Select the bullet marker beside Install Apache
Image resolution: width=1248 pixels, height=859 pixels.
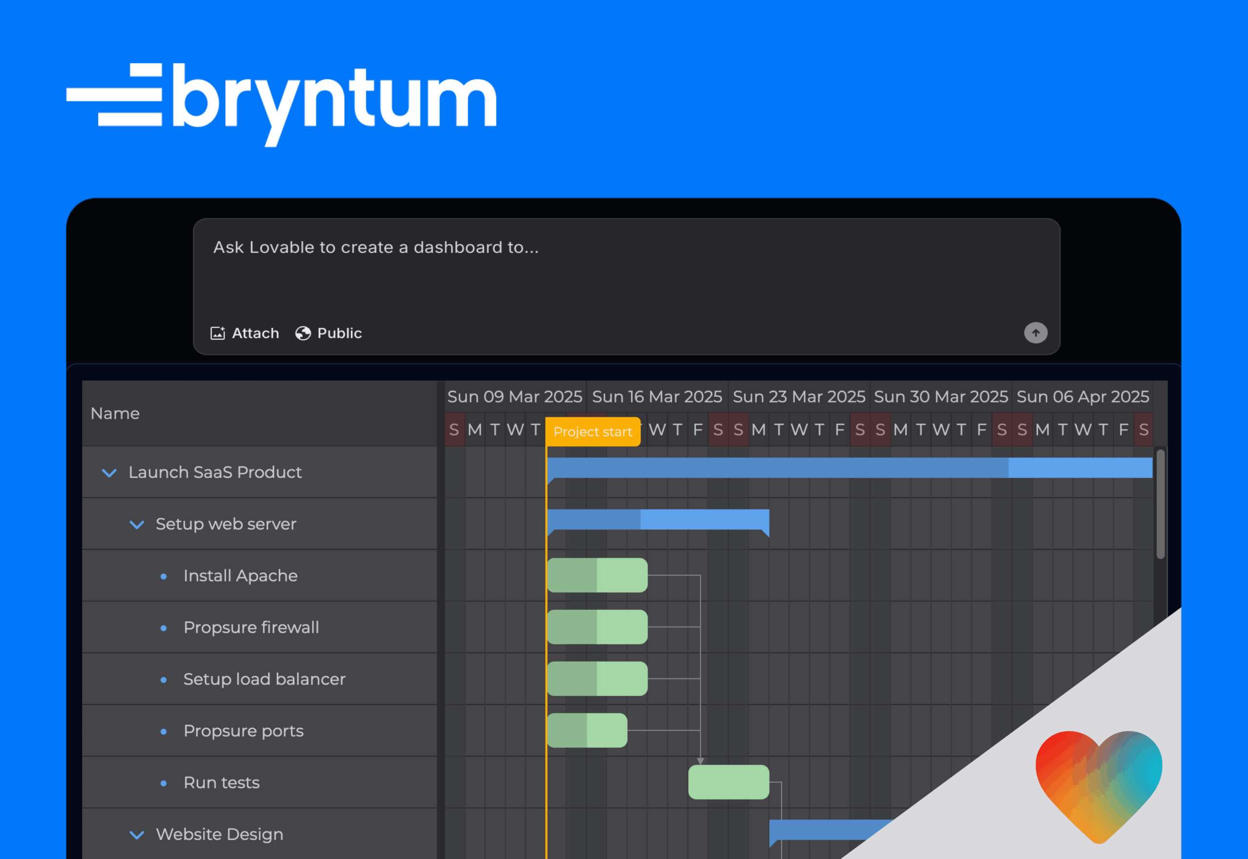[163, 576]
